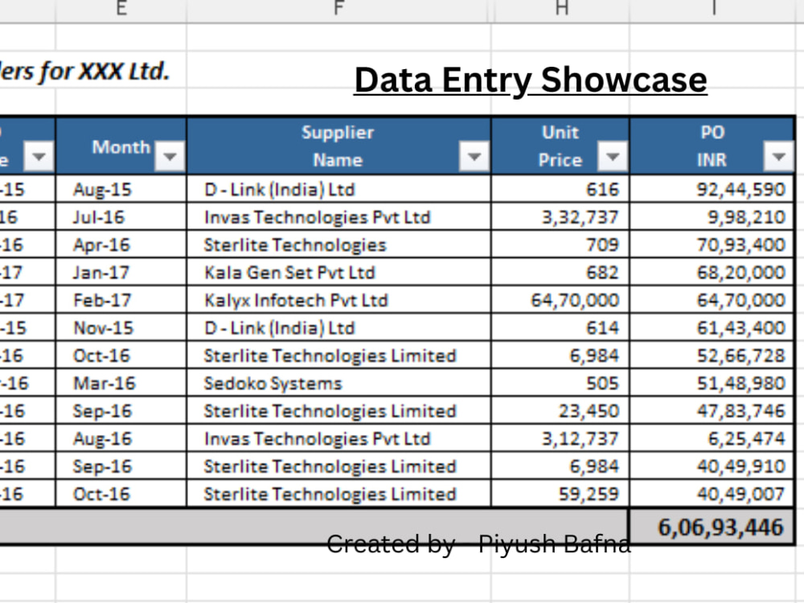This screenshot has height=603, width=804.
Task: Select unit price 23,450
Action: 560,411
